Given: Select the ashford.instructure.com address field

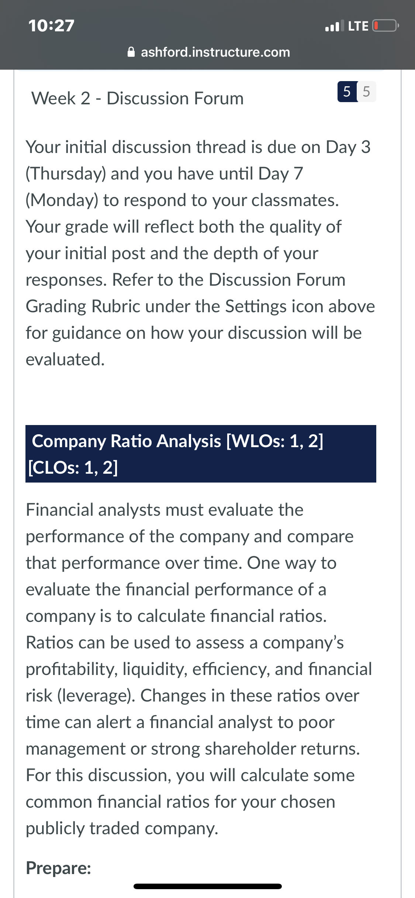Looking at the screenshot, I should tap(208, 52).
